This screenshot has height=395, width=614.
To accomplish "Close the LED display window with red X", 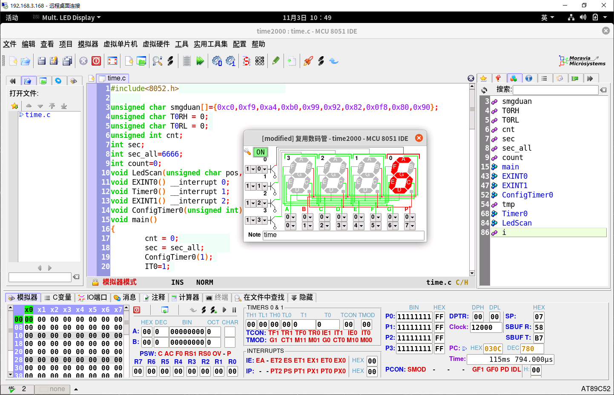I will click(x=419, y=138).
